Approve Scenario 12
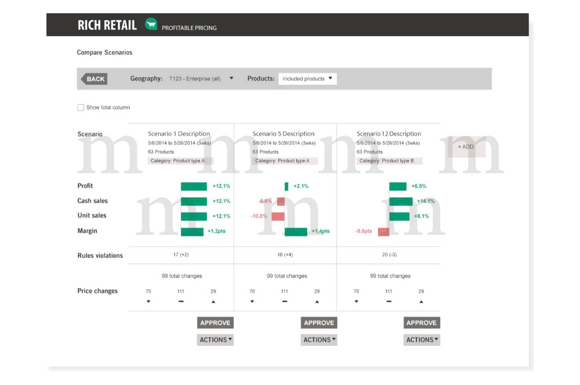 (422, 323)
